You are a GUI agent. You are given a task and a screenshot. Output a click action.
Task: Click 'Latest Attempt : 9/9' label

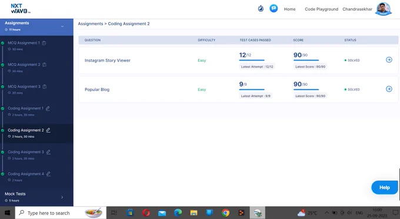click(x=256, y=96)
